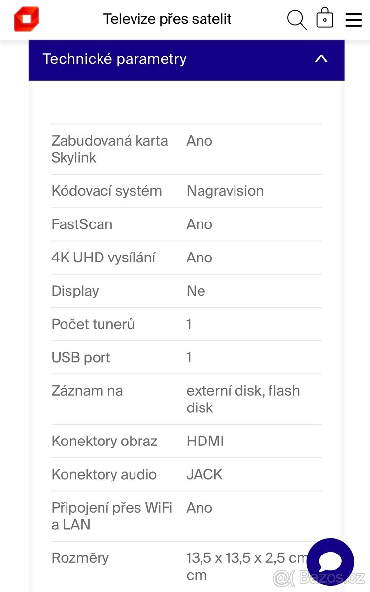Open the shopping bag icon

[x=324, y=19]
